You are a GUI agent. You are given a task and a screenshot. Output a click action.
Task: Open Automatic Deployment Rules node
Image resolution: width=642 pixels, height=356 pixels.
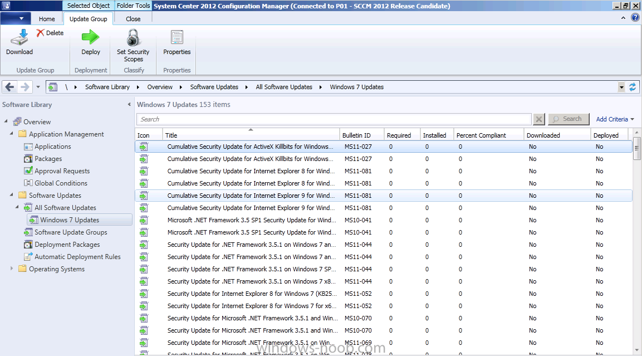coord(77,257)
